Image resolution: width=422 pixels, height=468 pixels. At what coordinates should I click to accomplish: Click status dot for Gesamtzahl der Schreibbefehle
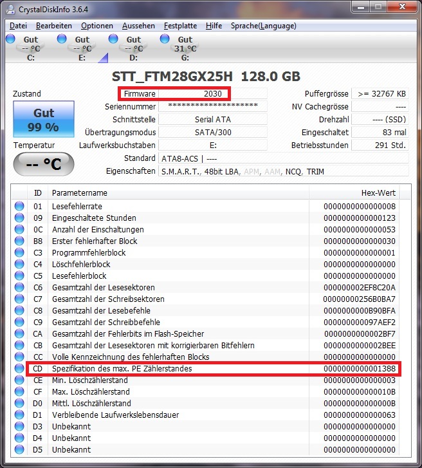click(19, 322)
